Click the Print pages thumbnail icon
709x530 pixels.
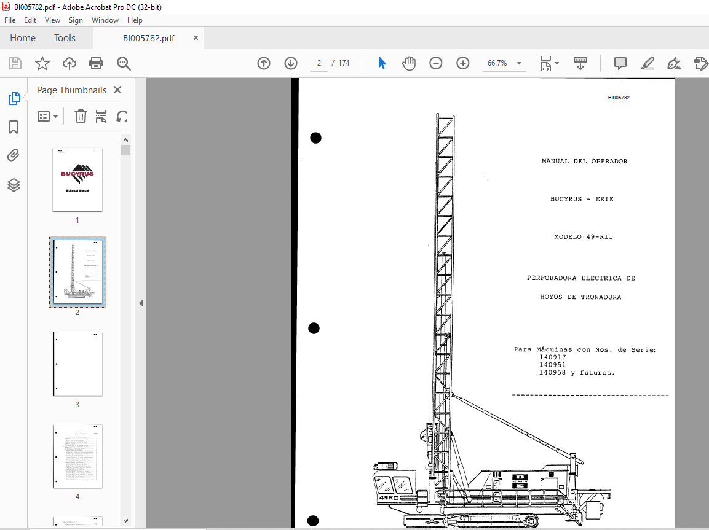point(101,117)
